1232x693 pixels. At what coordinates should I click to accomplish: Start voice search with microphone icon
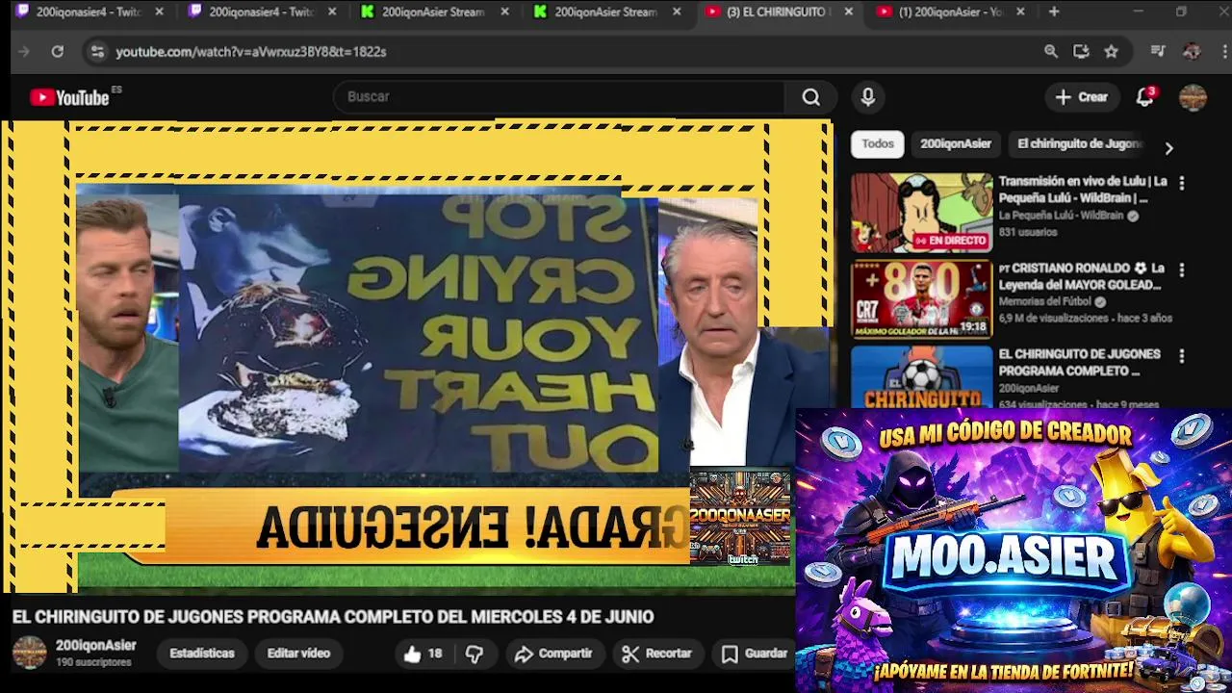tap(867, 97)
